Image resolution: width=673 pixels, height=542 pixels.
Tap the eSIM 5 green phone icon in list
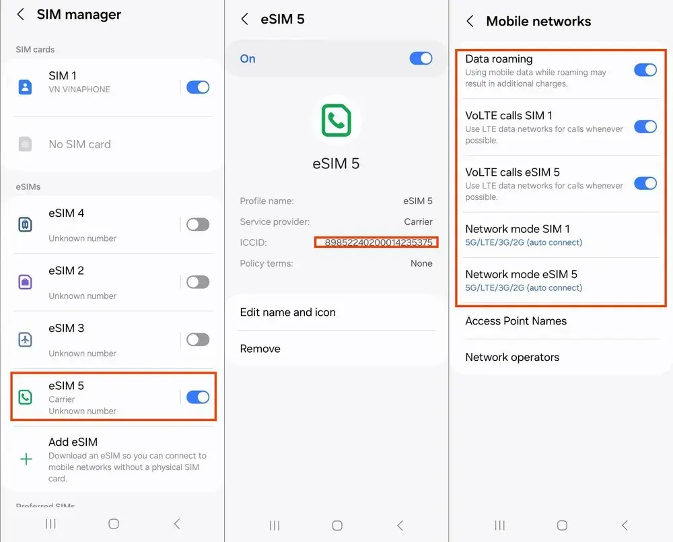26,397
